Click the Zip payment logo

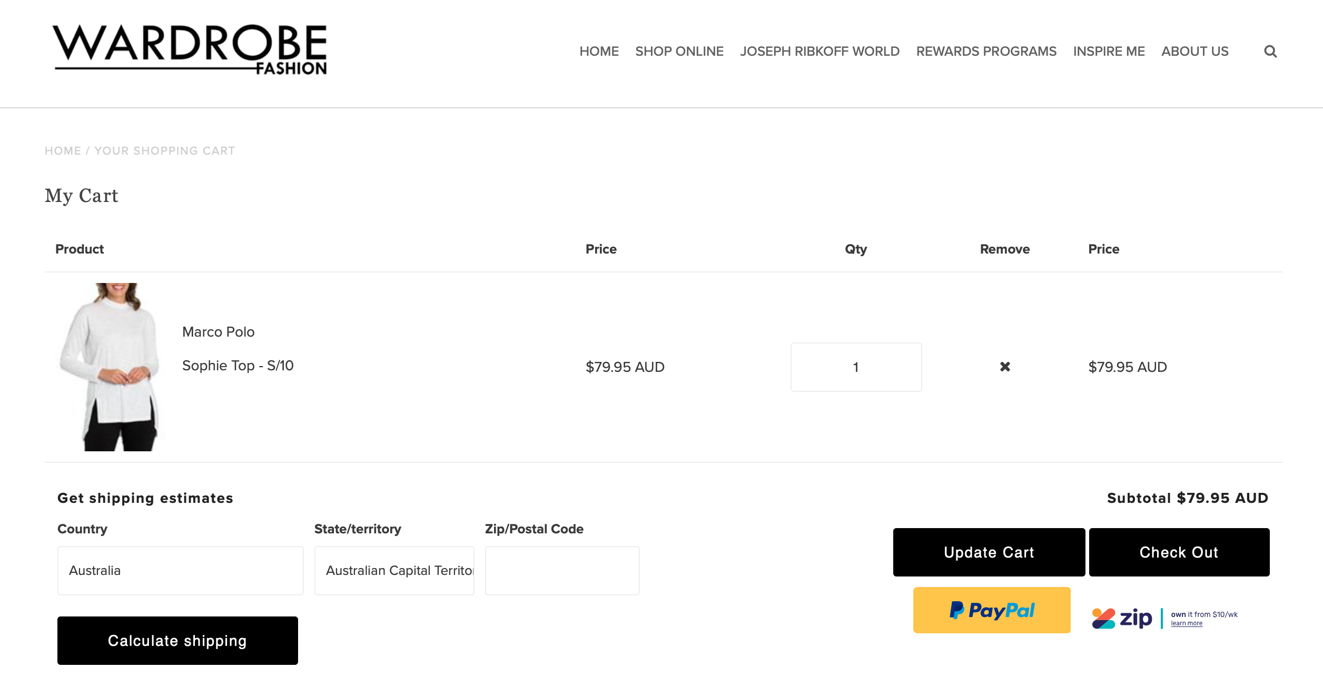(x=1123, y=618)
